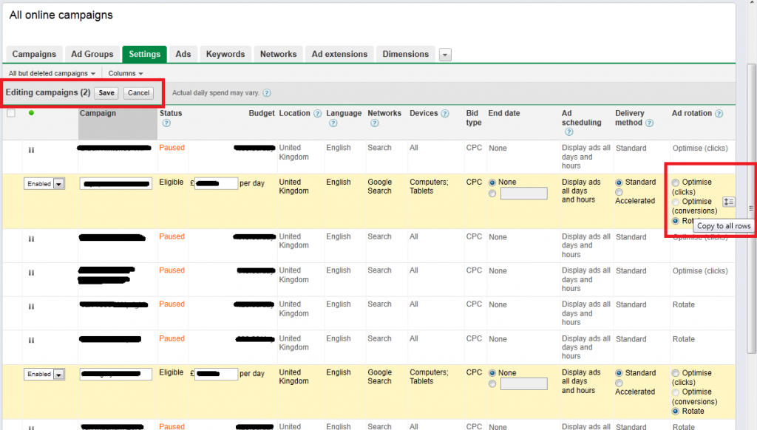Click help icon next to Location column
This screenshot has height=430, width=757.
click(318, 114)
